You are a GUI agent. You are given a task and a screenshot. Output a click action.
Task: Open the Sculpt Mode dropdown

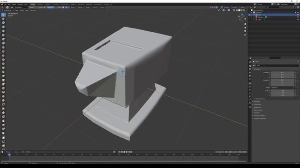coord(8,10)
